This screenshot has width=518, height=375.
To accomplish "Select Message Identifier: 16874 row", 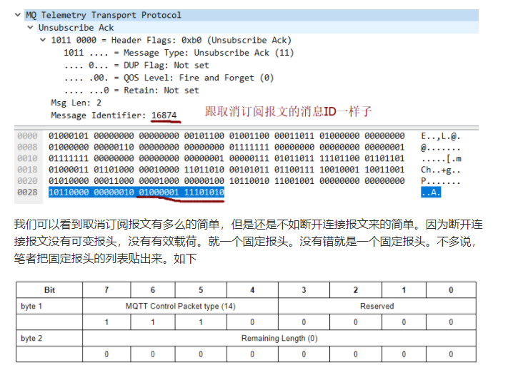I will click(114, 115).
